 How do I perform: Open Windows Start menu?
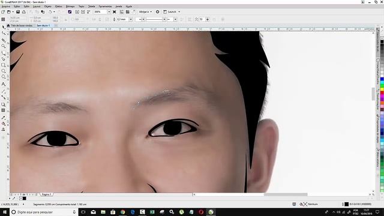pos(5,212)
